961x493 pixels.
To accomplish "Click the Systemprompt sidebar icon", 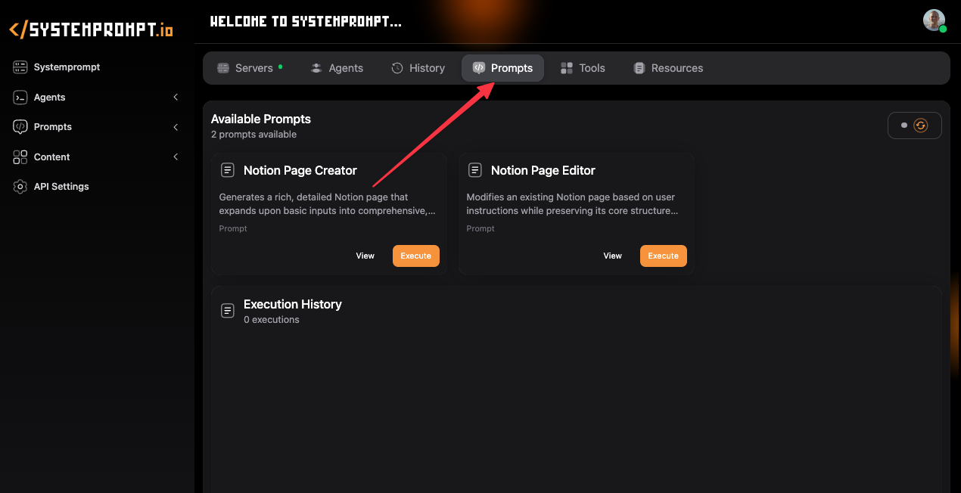I will 20,67.
